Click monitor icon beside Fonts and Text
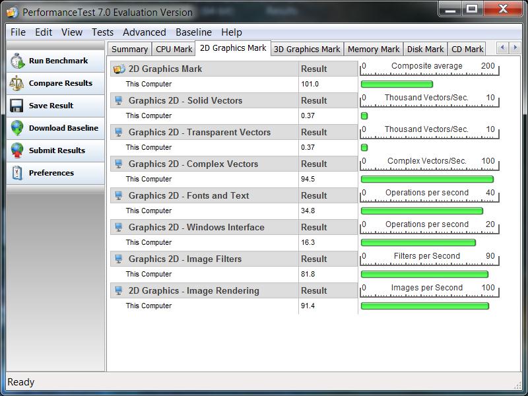 tap(119, 195)
